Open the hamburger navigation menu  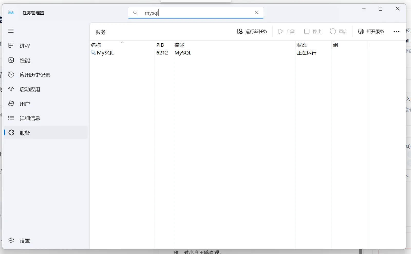click(x=11, y=31)
